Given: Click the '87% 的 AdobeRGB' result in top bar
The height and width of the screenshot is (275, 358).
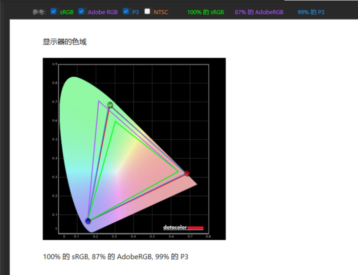Looking at the screenshot, I should pos(259,12).
